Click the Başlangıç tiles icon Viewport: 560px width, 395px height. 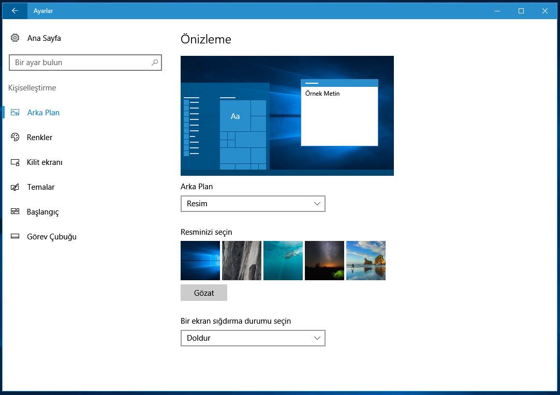point(15,212)
